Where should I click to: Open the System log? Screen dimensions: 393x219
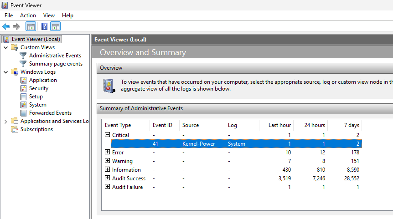click(x=37, y=105)
